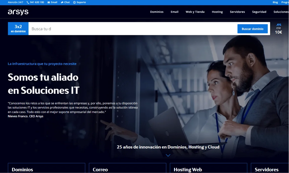Viewport: 289px width, 173px height.
Task: Click the arsys logo
Action: [x=18, y=12]
